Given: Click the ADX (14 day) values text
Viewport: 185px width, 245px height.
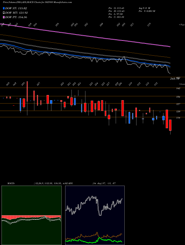Looking at the screenshot, I should (104, 183).
